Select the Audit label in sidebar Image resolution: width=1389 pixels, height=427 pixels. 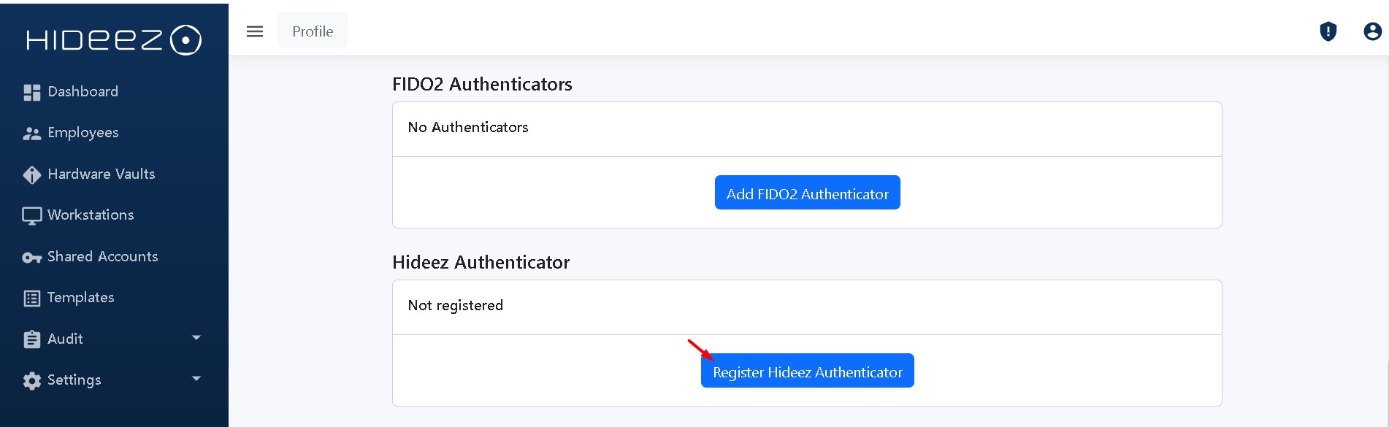tap(65, 339)
